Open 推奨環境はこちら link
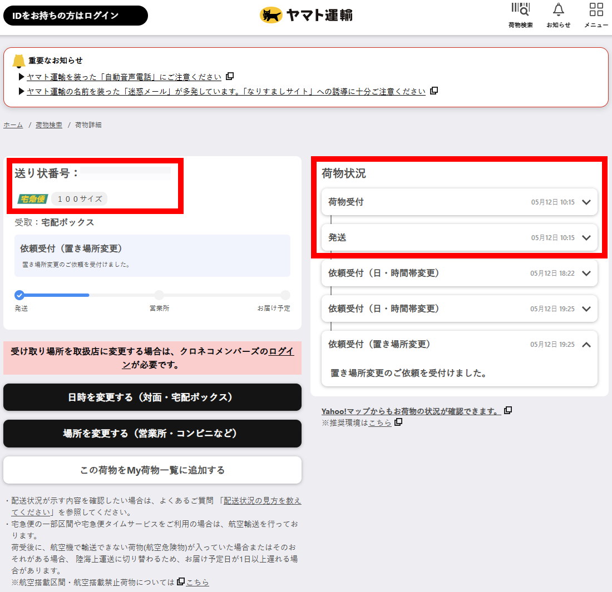 point(380,423)
